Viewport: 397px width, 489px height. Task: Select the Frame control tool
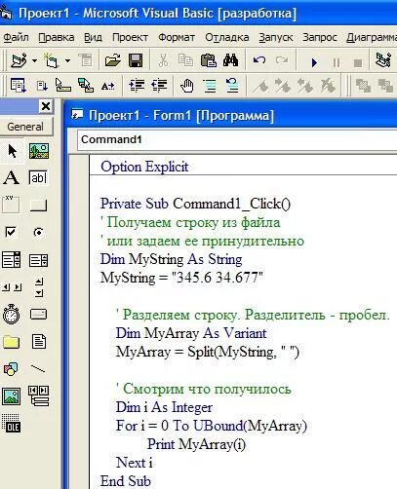pos(11,205)
